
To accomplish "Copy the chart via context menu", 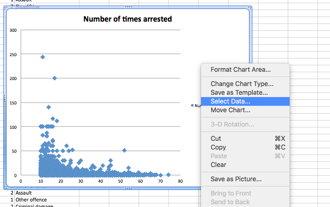I will (x=218, y=147).
